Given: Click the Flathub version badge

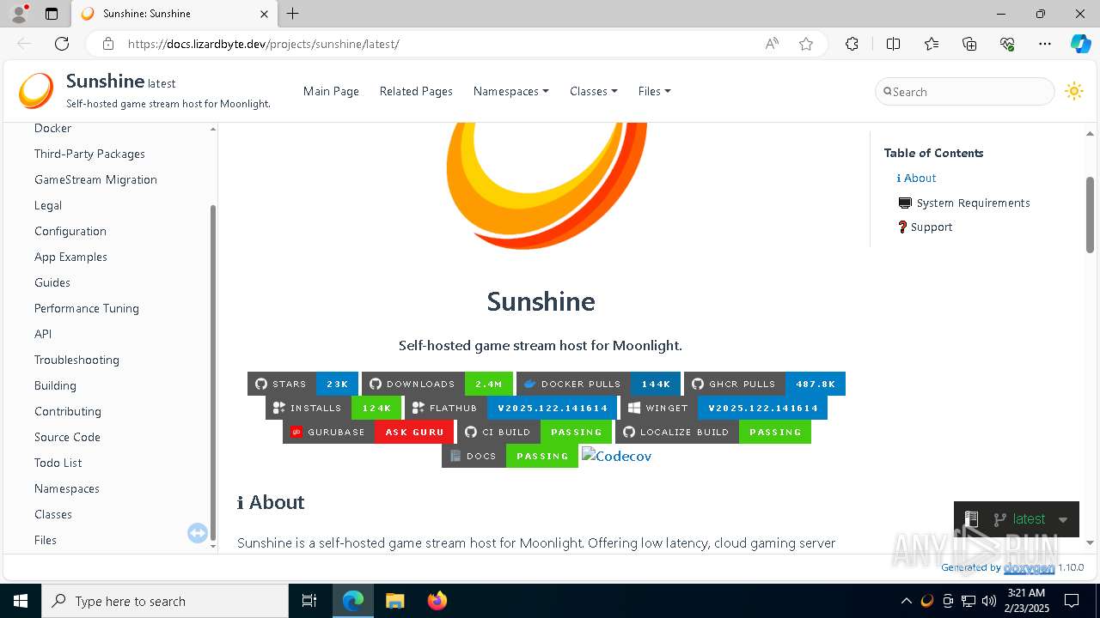Looking at the screenshot, I should (511, 408).
